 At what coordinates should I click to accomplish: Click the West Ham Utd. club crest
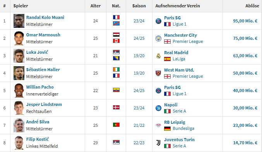click(158, 73)
